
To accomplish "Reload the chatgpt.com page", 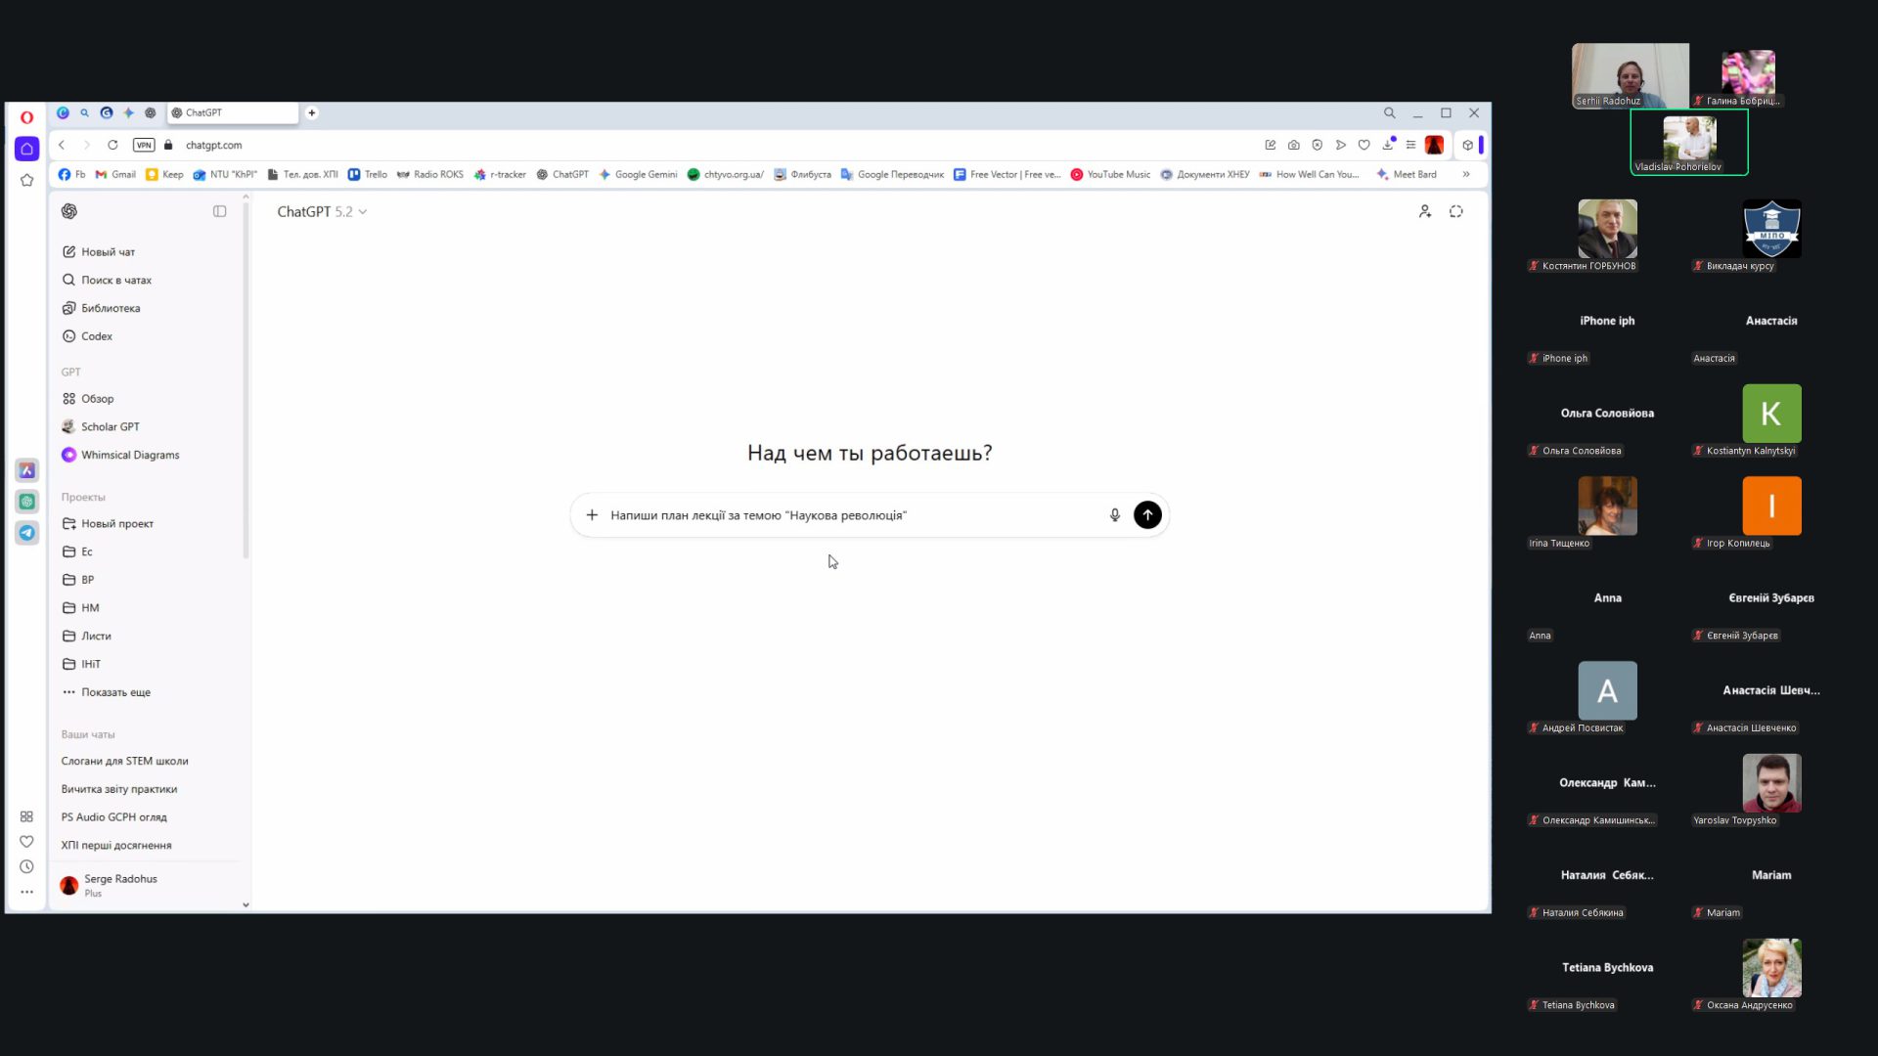I will [112, 145].
